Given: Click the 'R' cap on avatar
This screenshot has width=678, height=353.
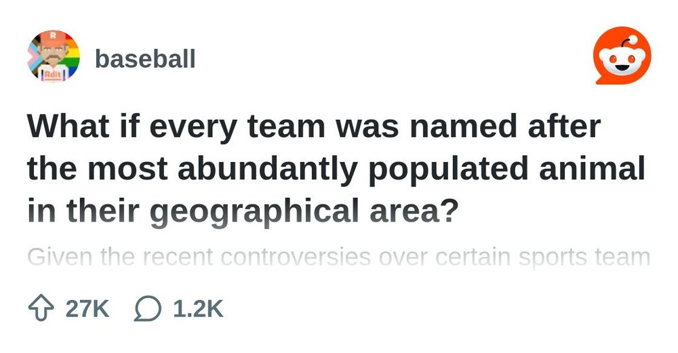Looking at the screenshot, I should (x=53, y=37).
